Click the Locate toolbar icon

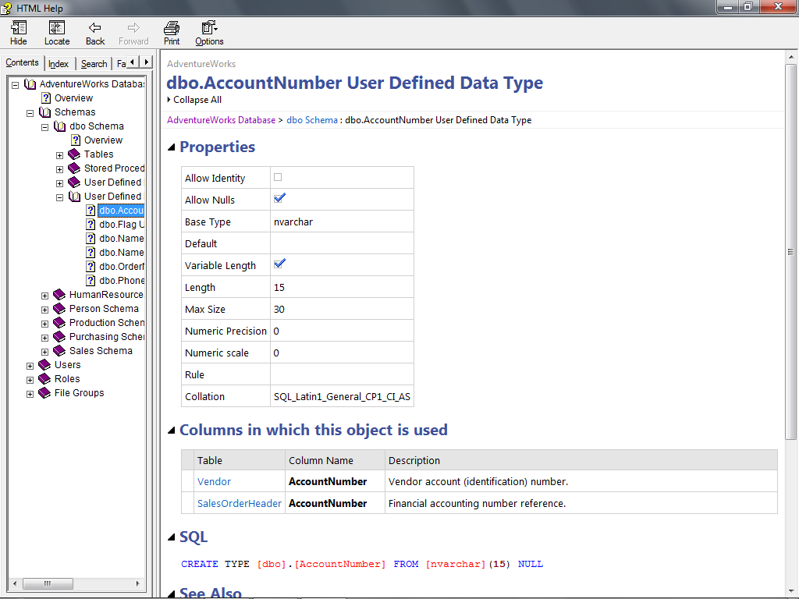[x=56, y=33]
